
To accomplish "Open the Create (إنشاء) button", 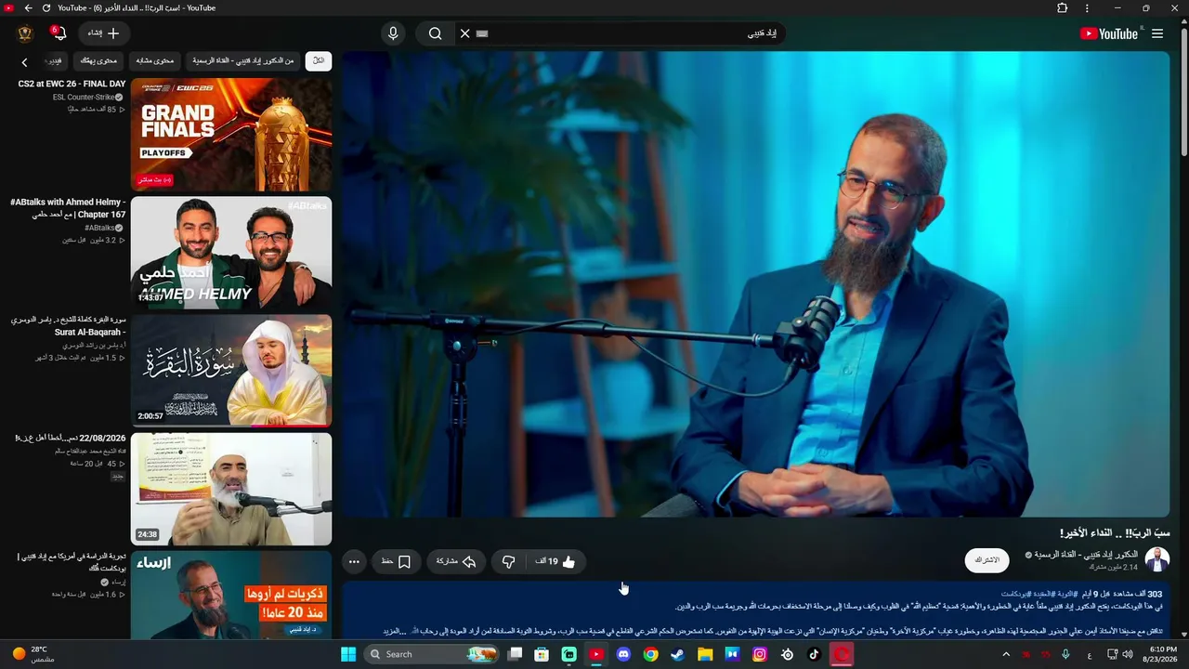I will point(104,33).
